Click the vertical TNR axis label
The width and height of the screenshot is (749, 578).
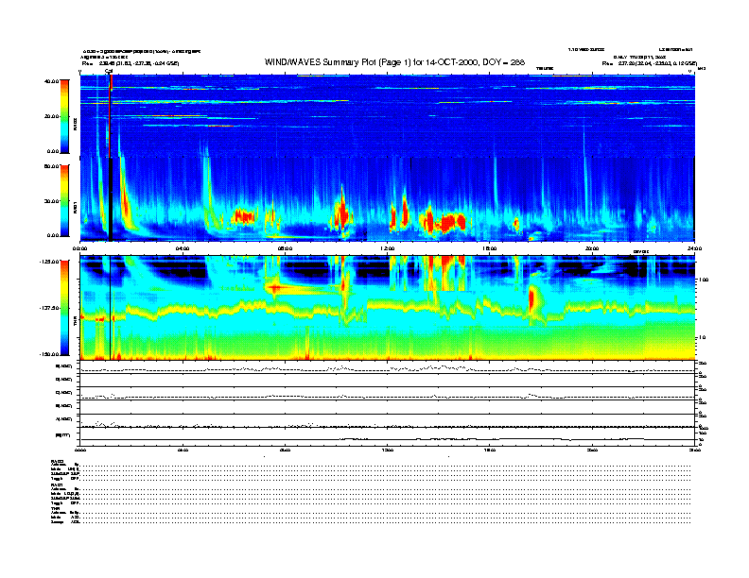(76, 323)
